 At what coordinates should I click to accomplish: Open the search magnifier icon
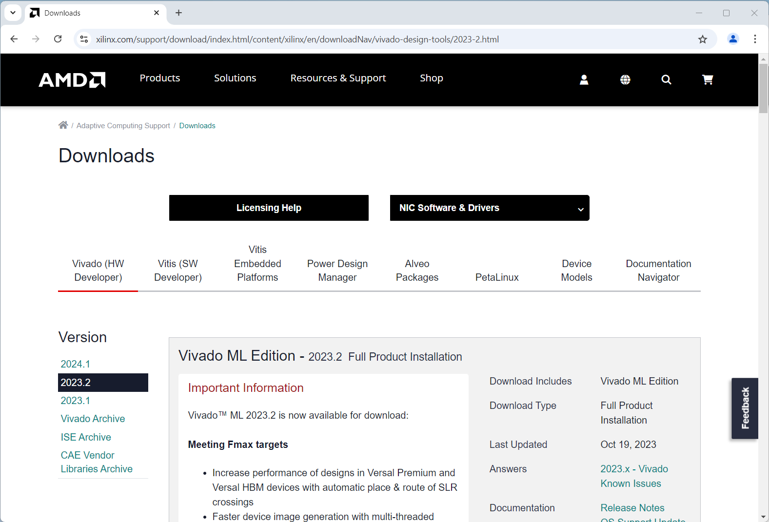pos(666,79)
